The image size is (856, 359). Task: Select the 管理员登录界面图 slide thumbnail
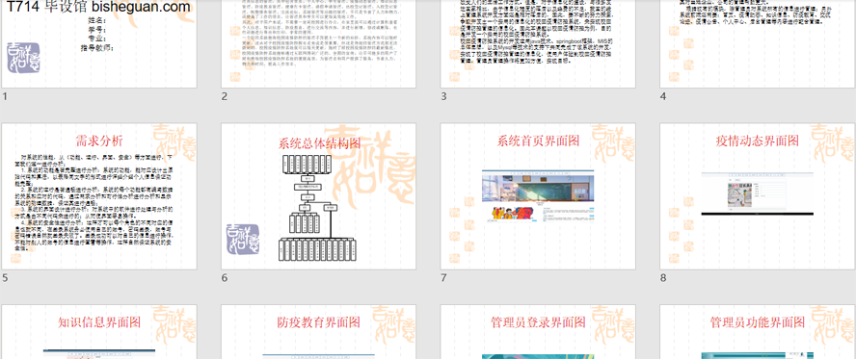[x=538, y=332]
